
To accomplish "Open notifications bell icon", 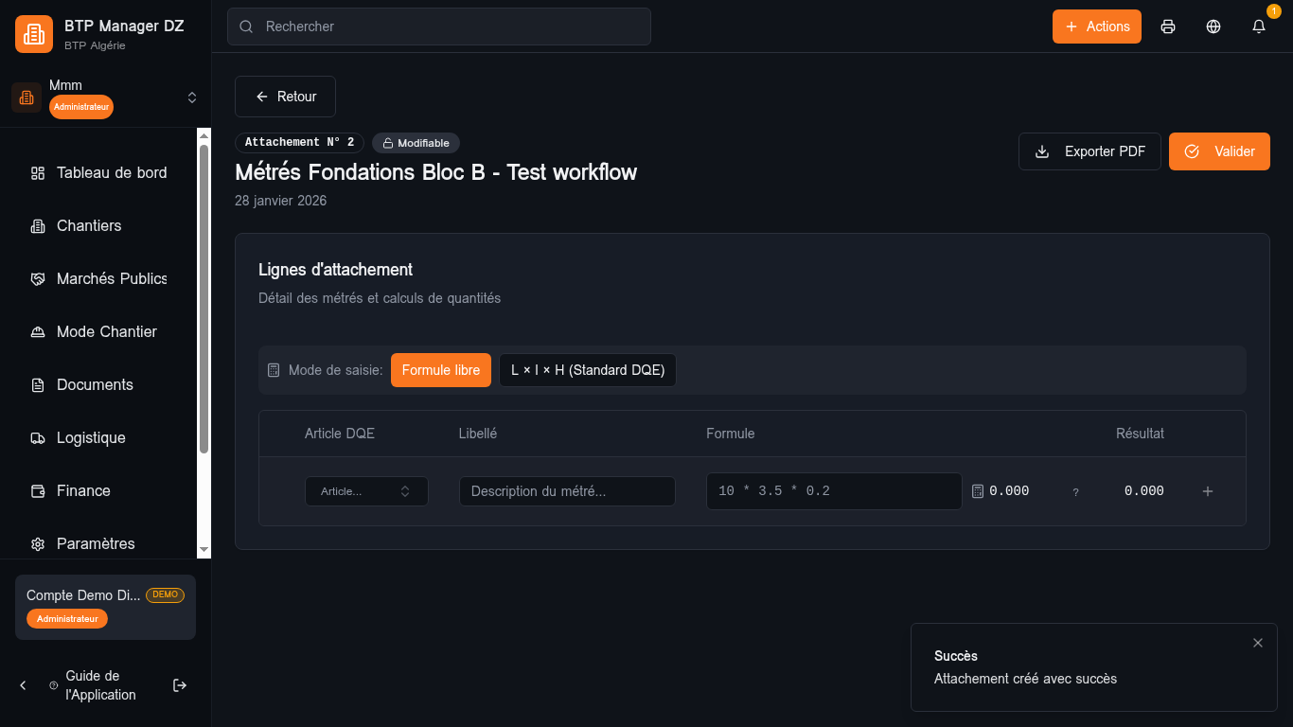I will (x=1259, y=27).
